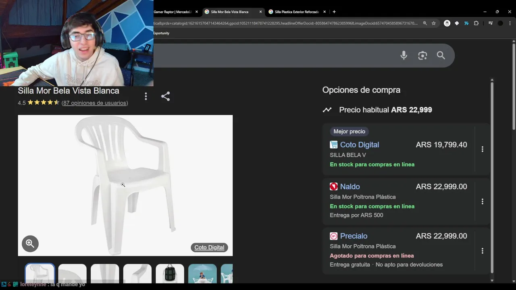This screenshot has width=516, height=290.
Task: Click the magnifying glass search button
Action: 441,56
